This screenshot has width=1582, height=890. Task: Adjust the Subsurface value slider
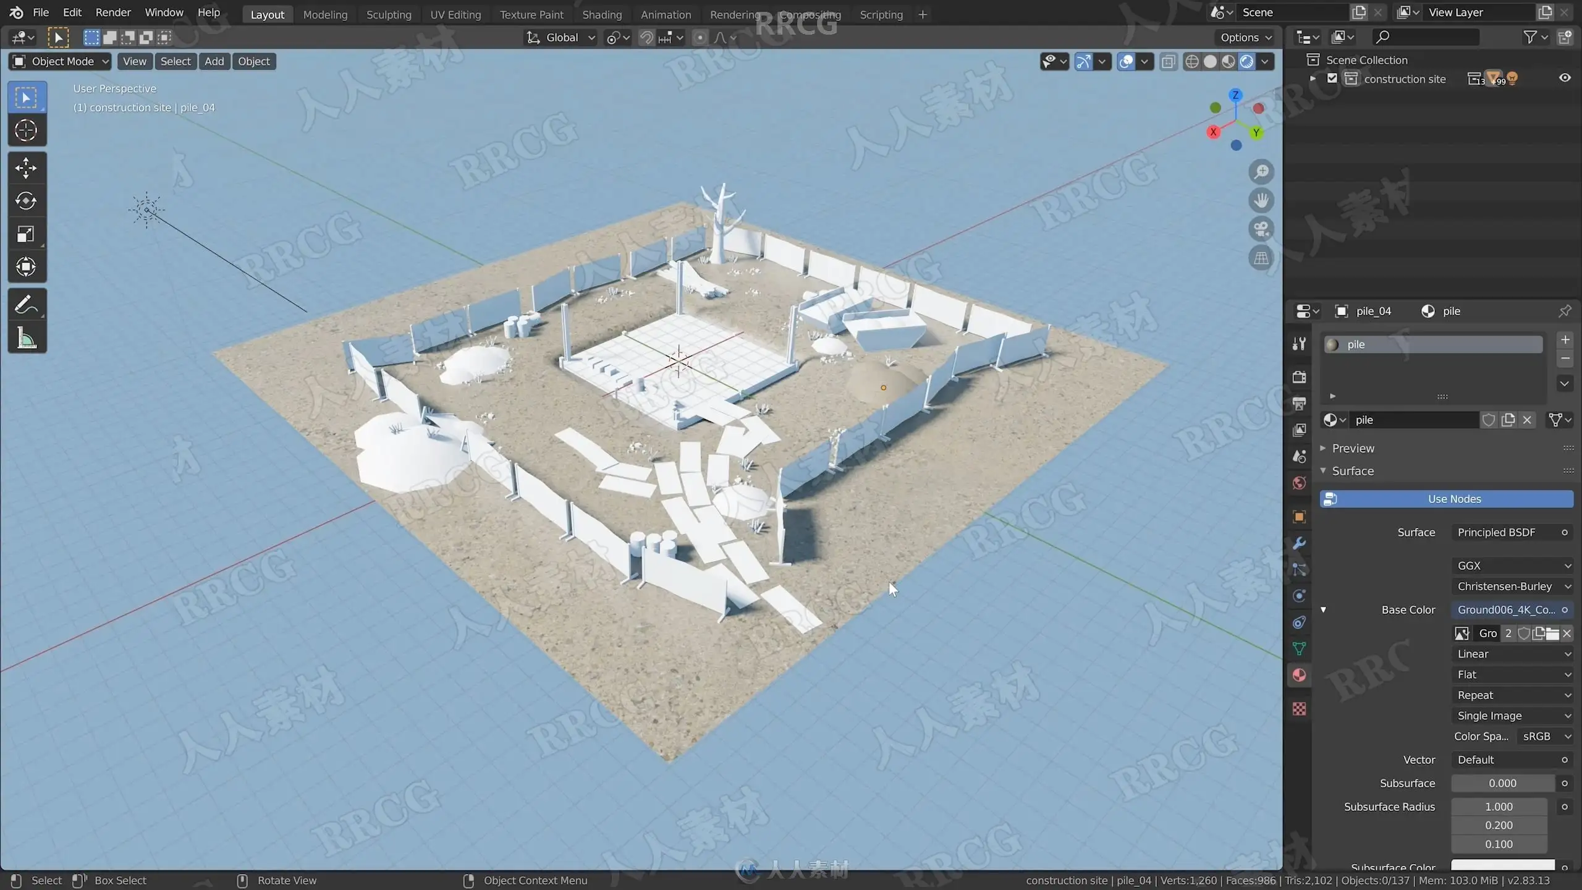[1502, 783]
